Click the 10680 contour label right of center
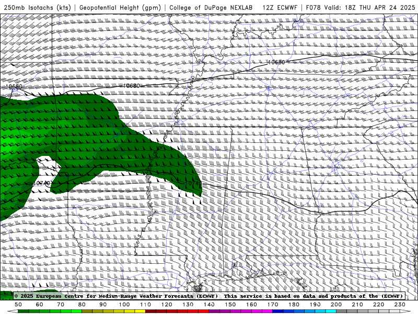The height and width of the screenshot is (314, 418). (276, 62)
